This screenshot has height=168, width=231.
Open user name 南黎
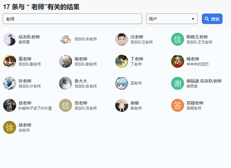coord(134,103)
